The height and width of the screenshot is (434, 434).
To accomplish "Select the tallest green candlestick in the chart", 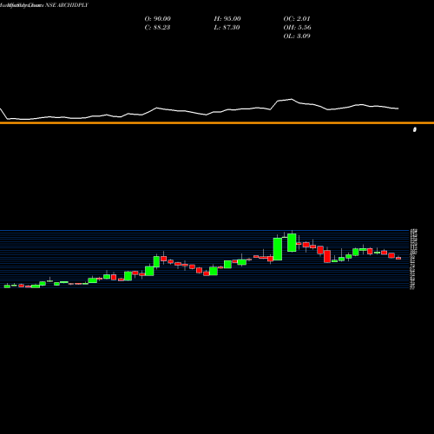I will [x=278, y=249].
